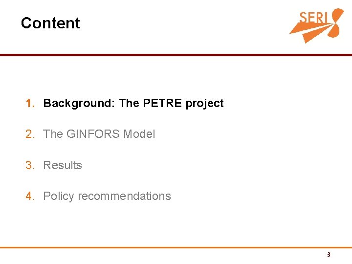Open The GINFORS Model item
This screenshot has height=264, width=352.
coord(99,134)
